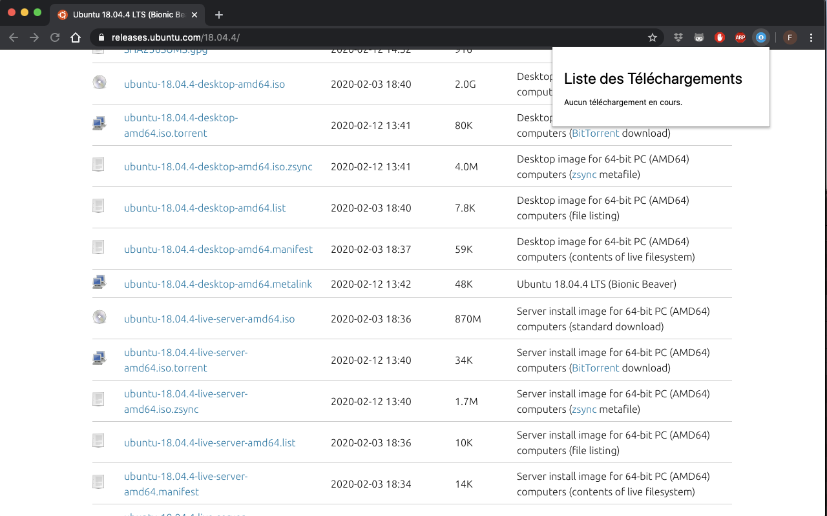Open the ubuntu-18.04.4-desktop-amd64.metalink link
The image size is (827, 516).
[218, 284]
